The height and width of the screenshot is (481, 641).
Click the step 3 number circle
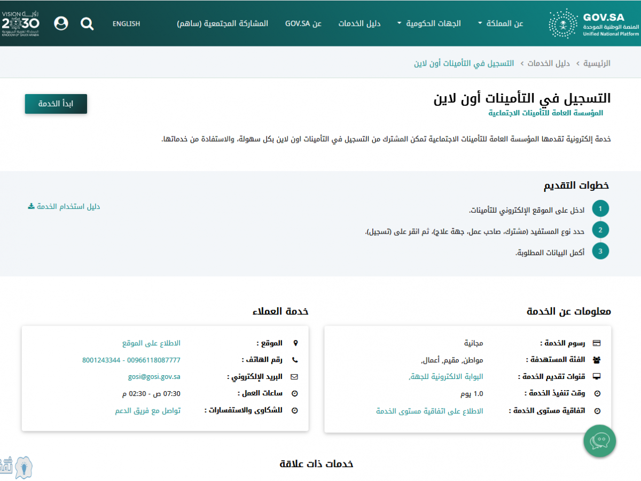click(600, 251)
